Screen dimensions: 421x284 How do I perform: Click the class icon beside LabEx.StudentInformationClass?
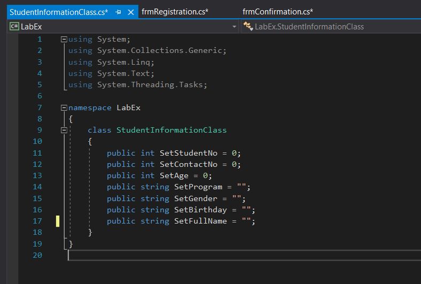[x=248, y=26]
